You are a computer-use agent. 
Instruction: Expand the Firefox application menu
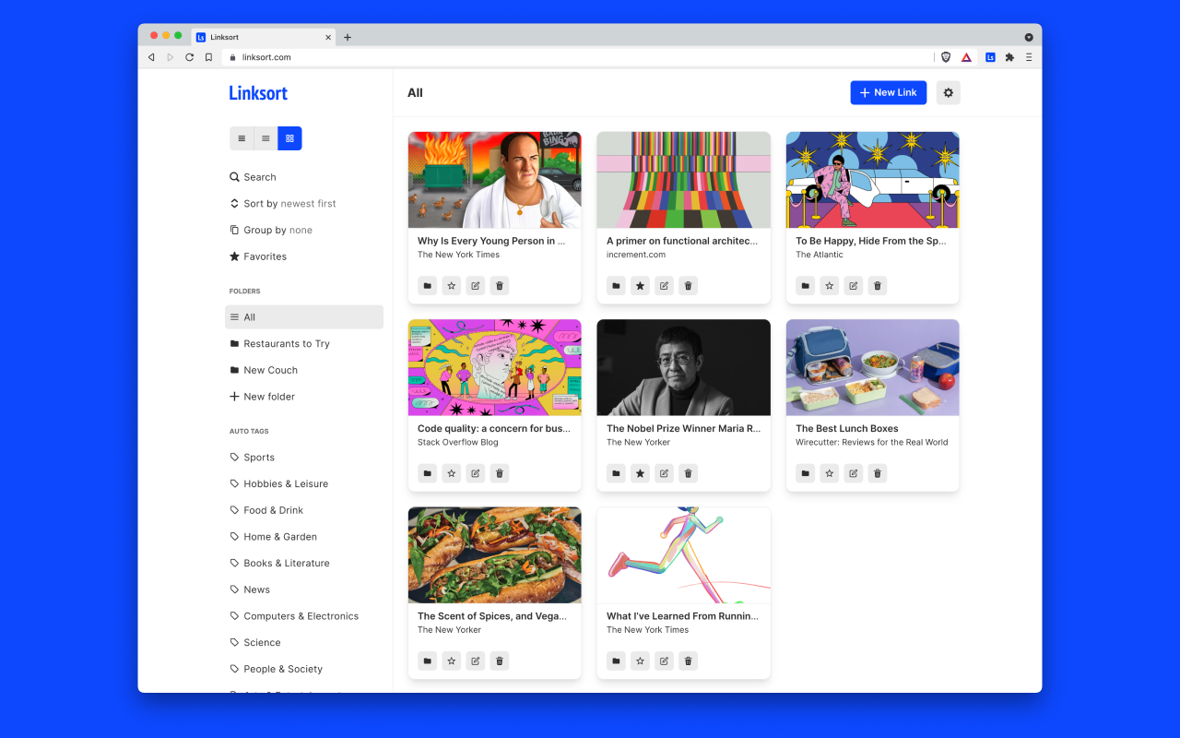coord(1030,56)
